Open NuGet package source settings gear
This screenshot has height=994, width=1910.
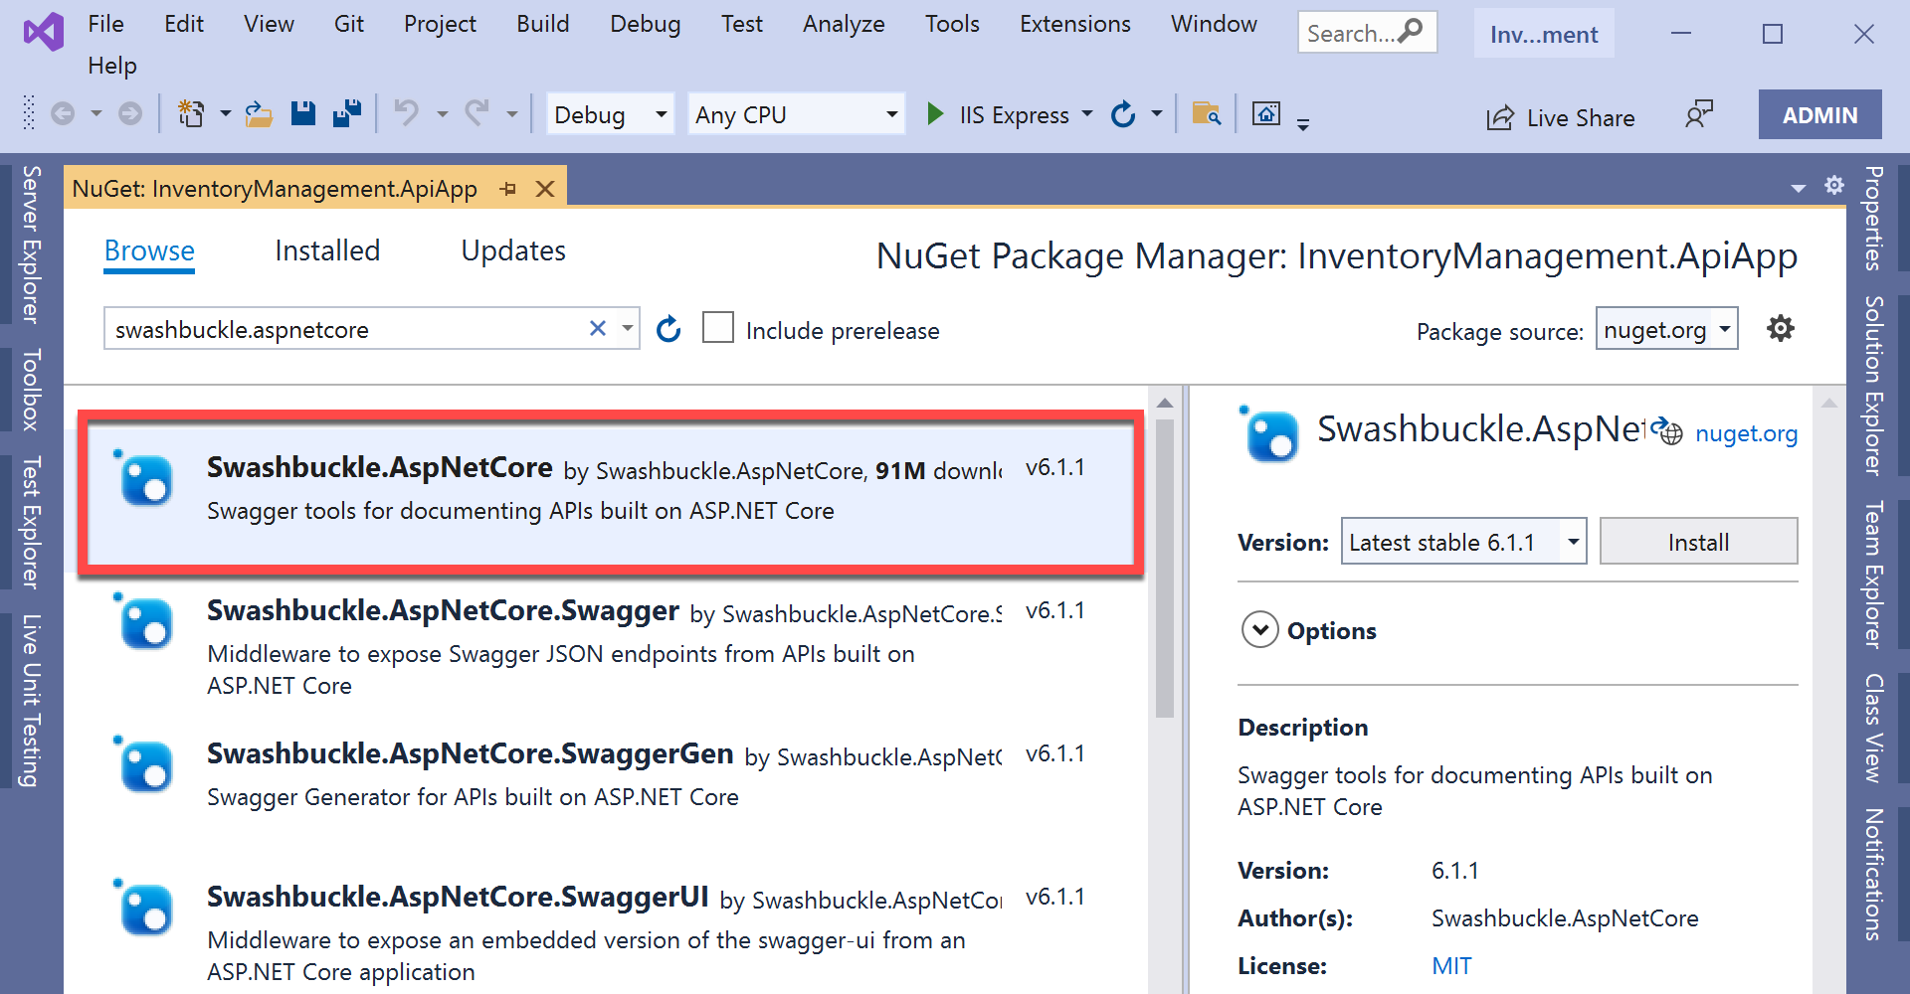[1781, 328]
